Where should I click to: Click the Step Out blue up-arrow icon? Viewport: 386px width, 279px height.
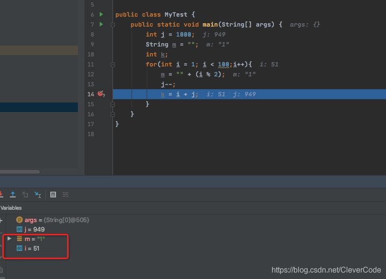13,195
